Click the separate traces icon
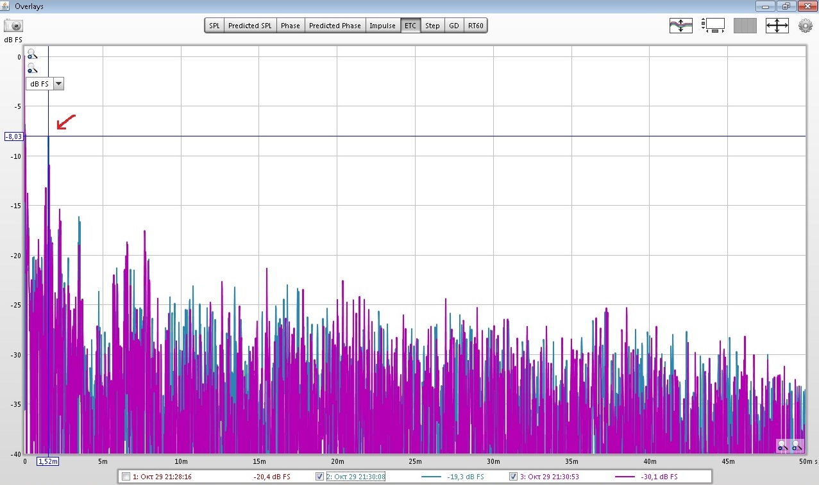819x485 pixels. click(x=680, y=26)
